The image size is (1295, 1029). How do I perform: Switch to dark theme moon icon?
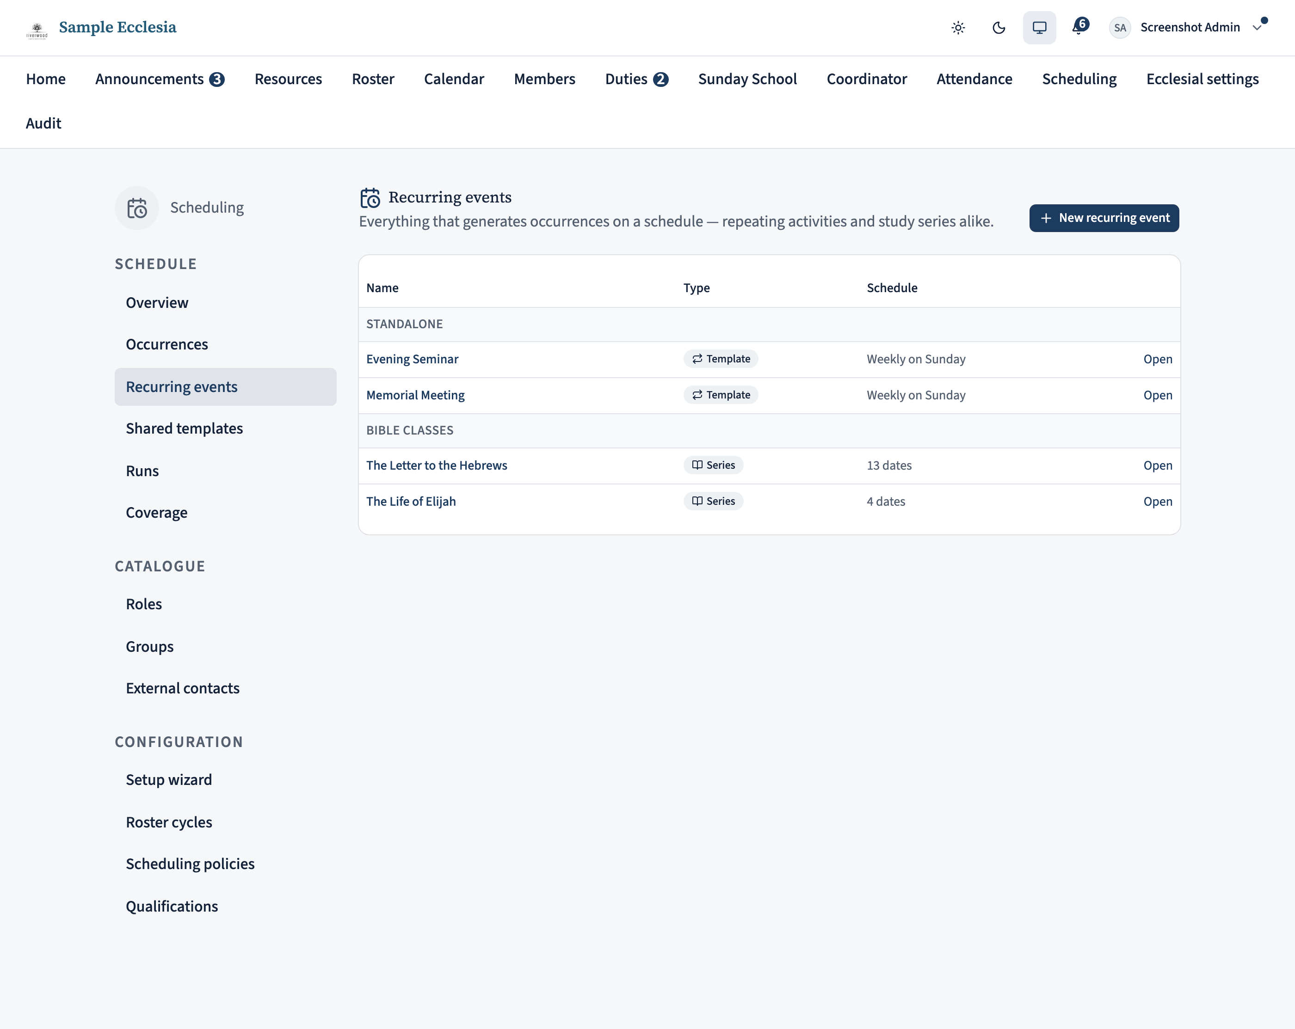(x=999, y=28)
